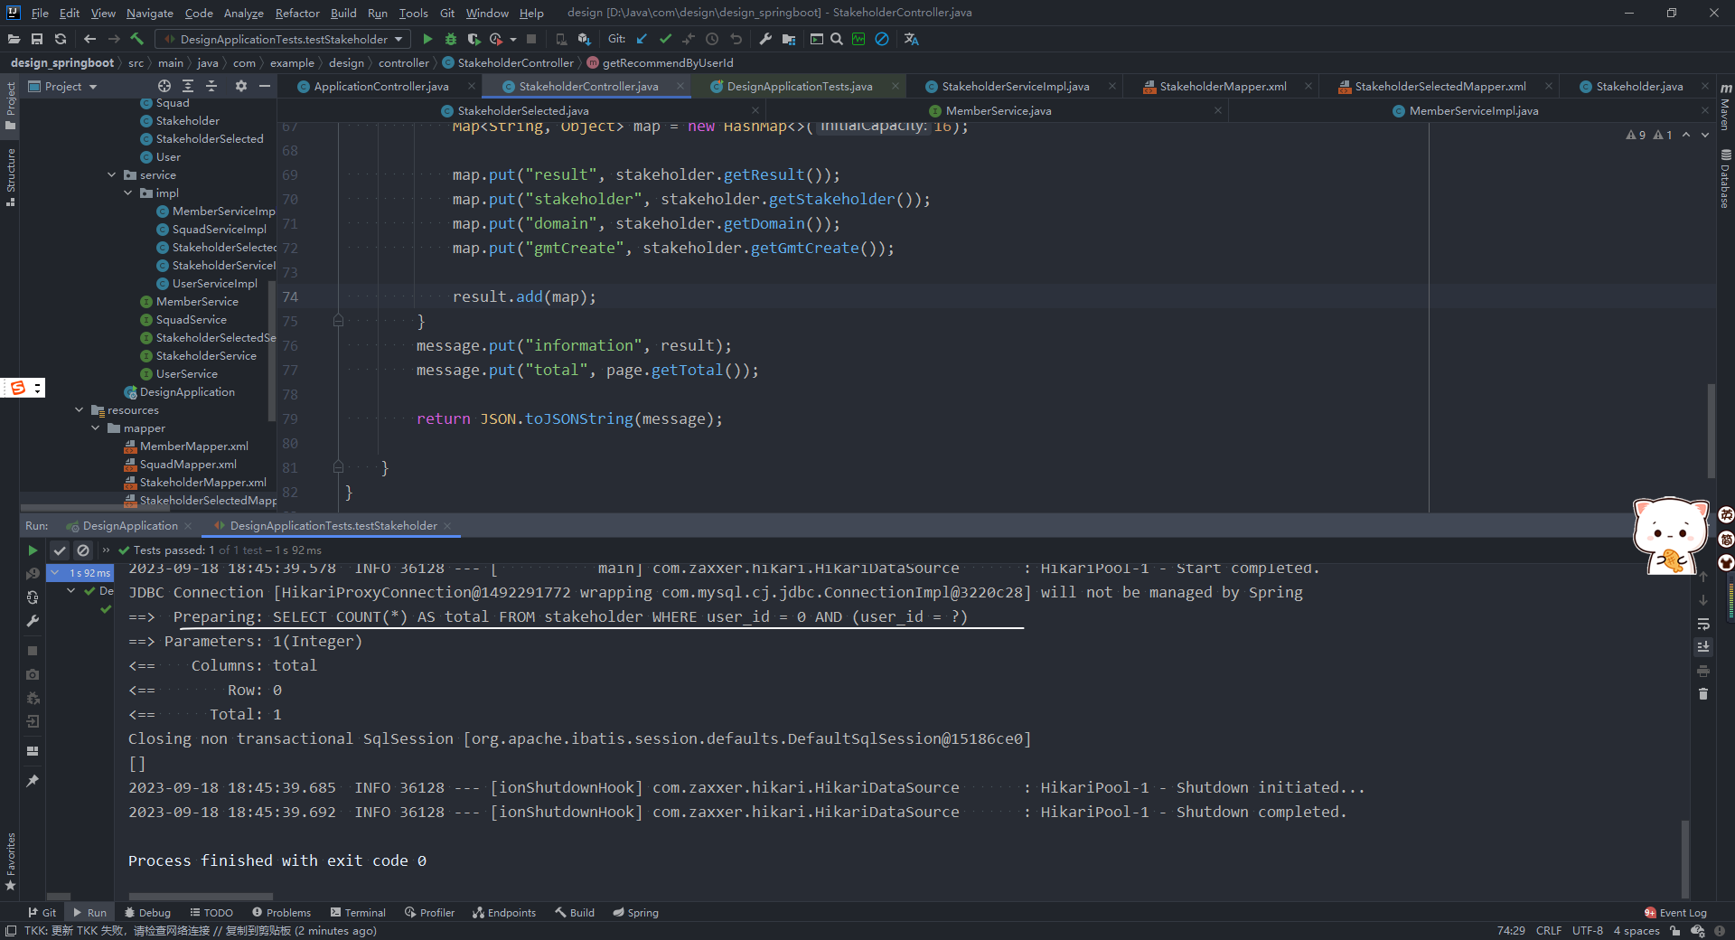This screenshot has width=1735, height=940.
Task: Toggle soft-wrap in the console
Action: [1703, 624]
